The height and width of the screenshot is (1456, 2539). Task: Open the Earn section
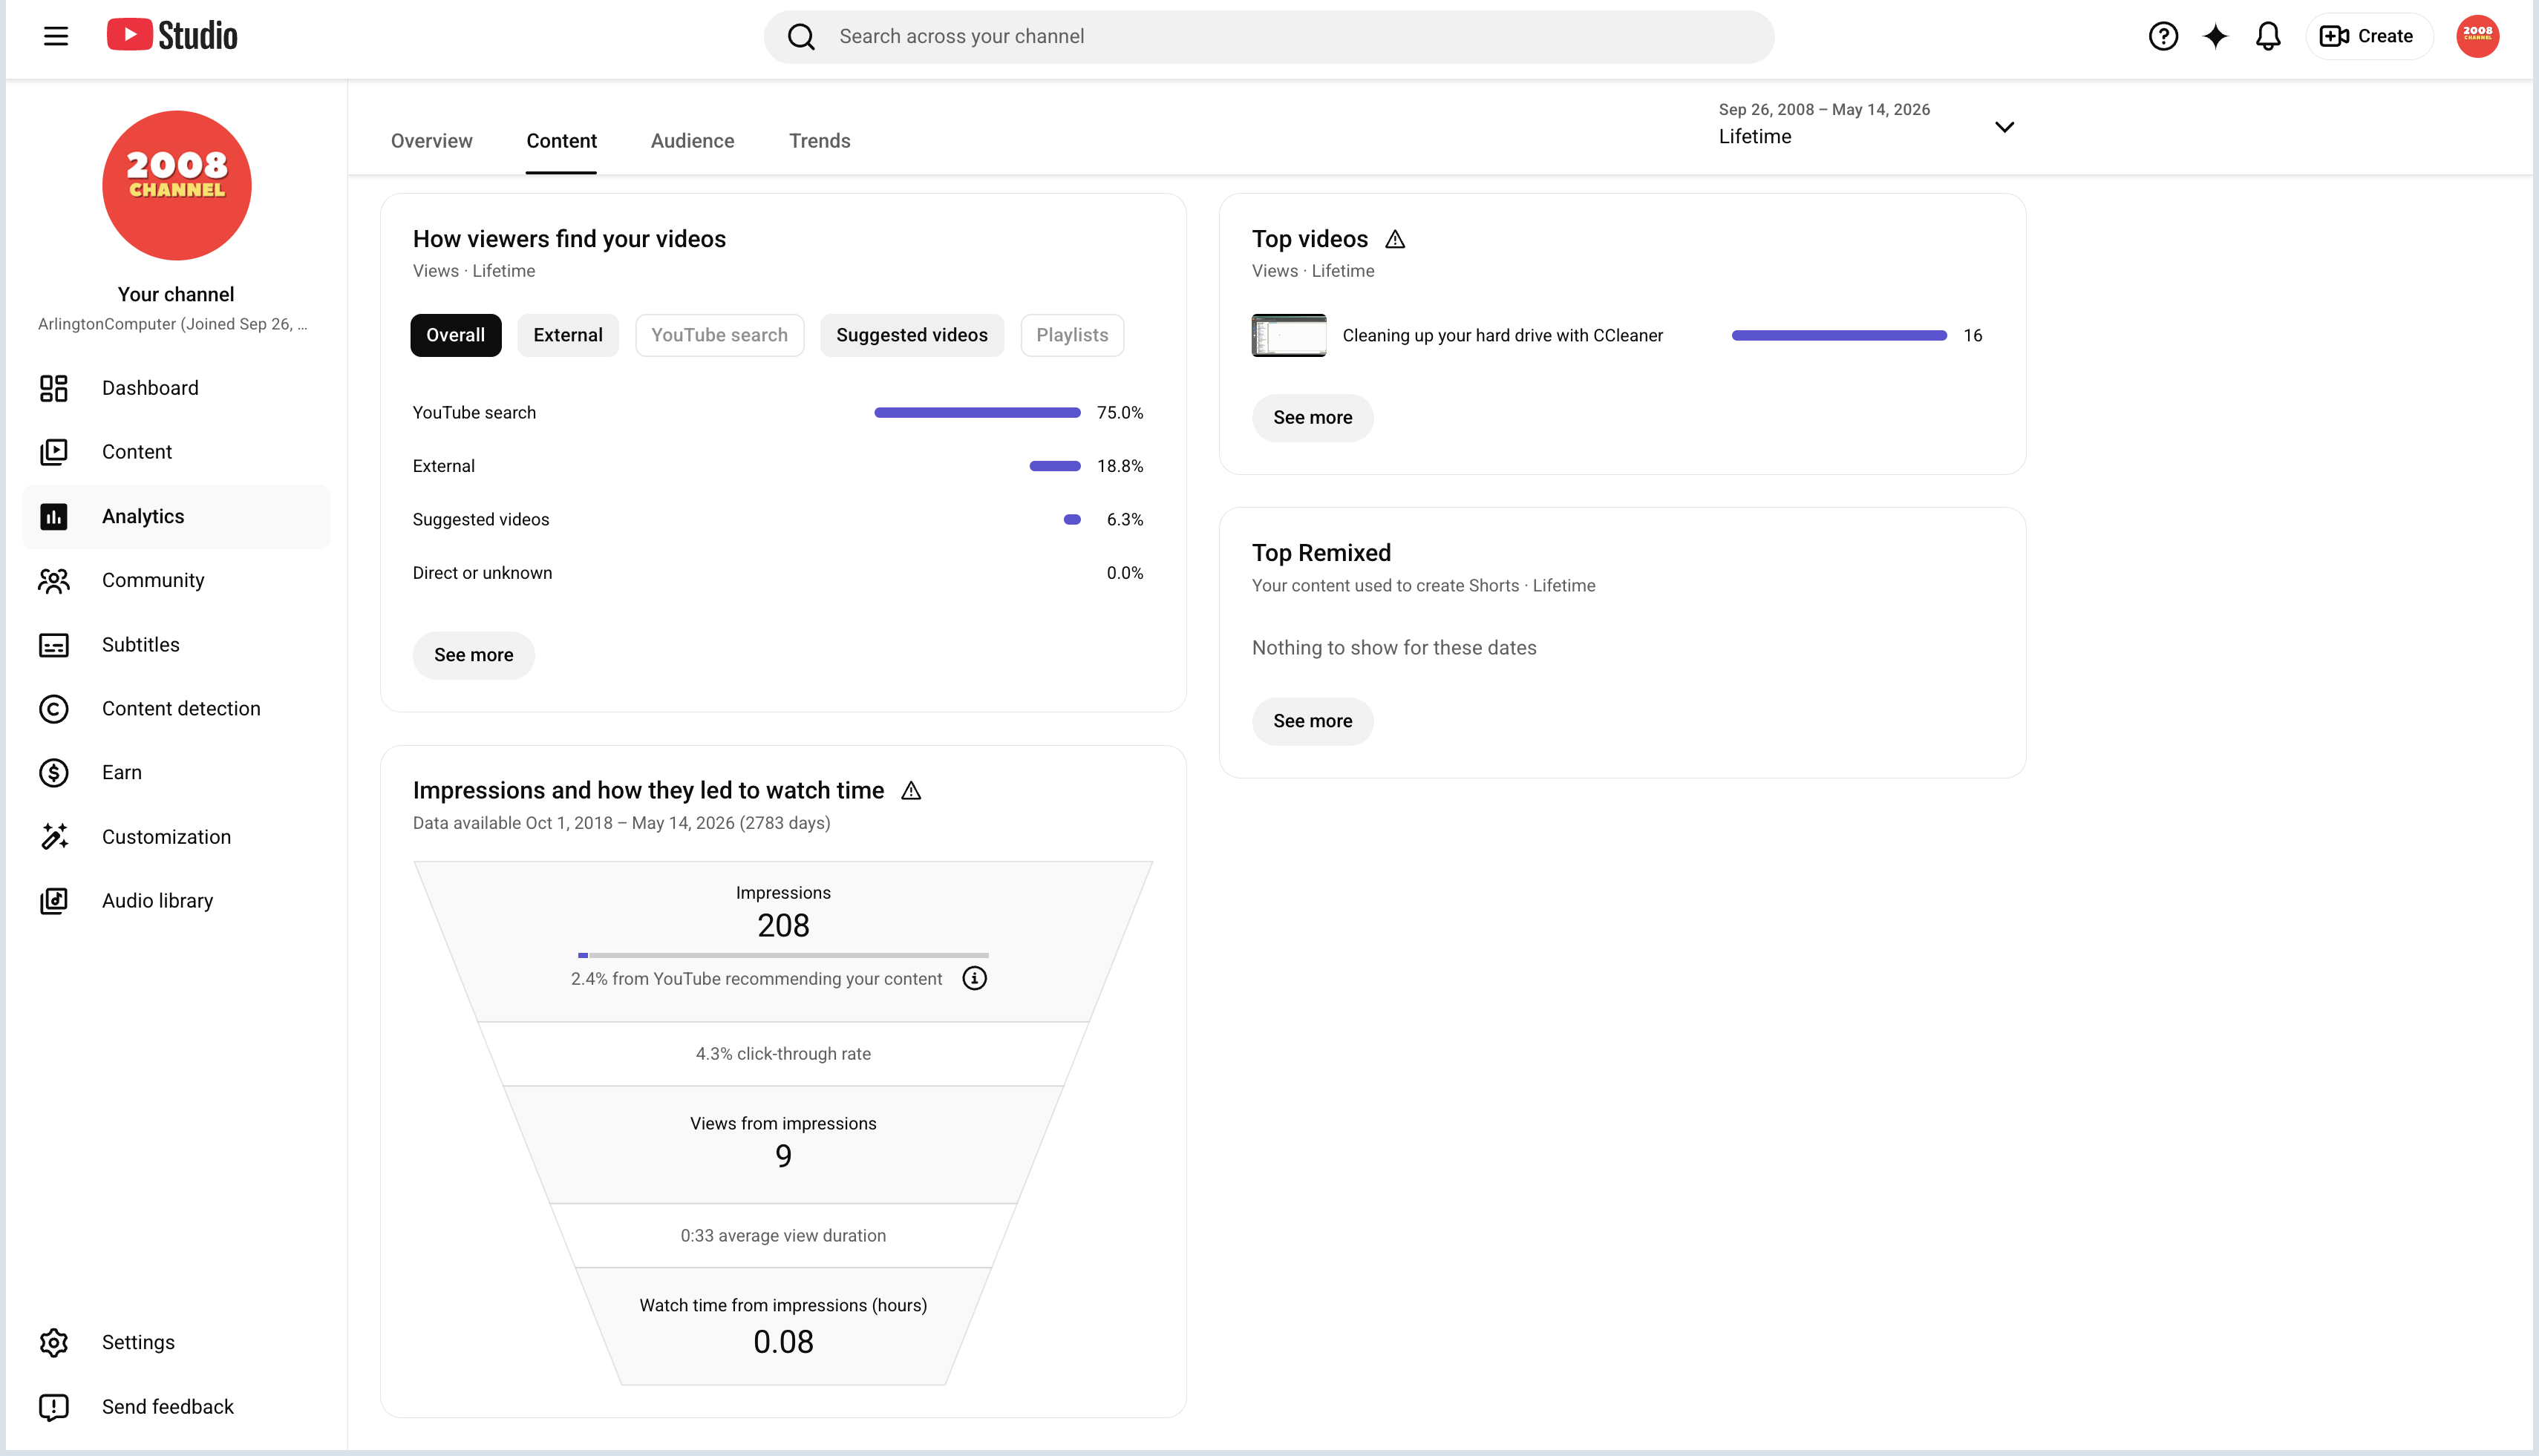(176, 773)
